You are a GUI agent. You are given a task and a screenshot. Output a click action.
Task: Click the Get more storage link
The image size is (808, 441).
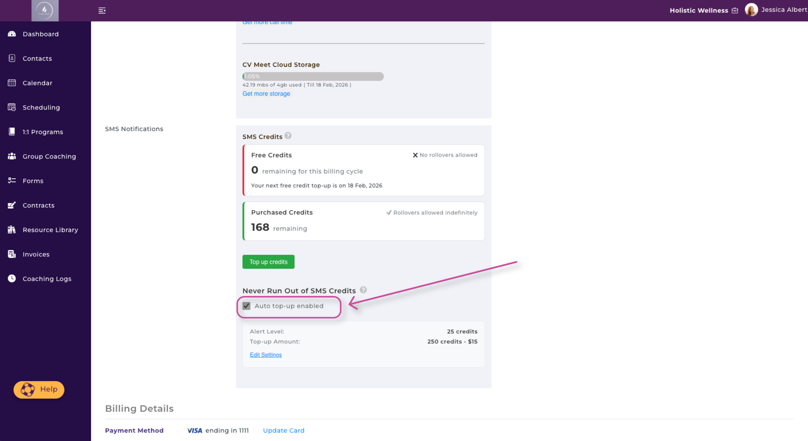point(266,94)
